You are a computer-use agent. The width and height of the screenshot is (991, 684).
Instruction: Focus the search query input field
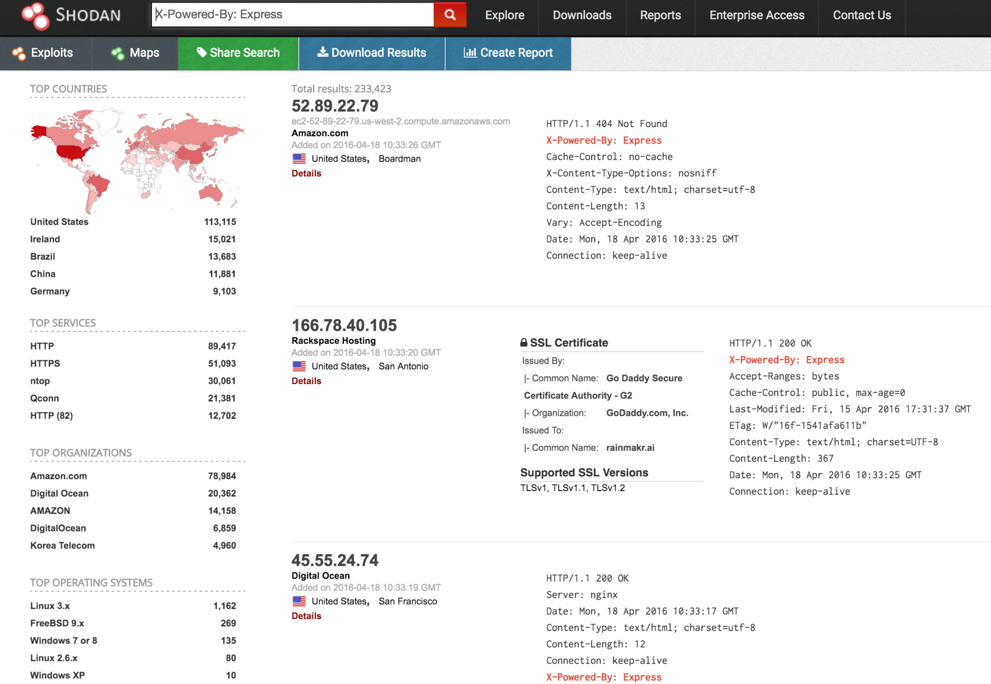tap(292, 15)
